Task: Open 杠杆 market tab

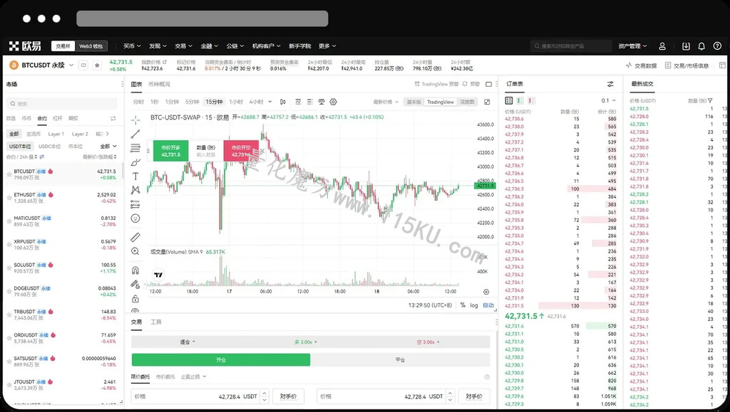Action: (x=58, y=118)
